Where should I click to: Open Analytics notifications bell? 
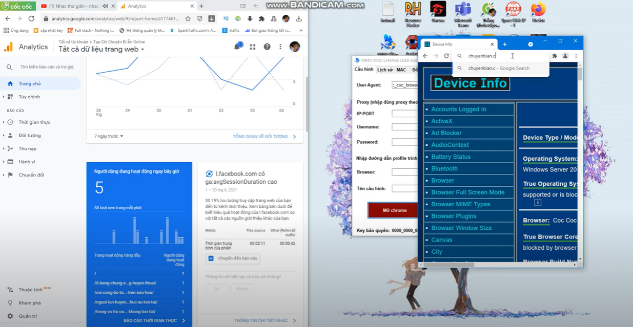pyautogui.click(x=237, y=47)
